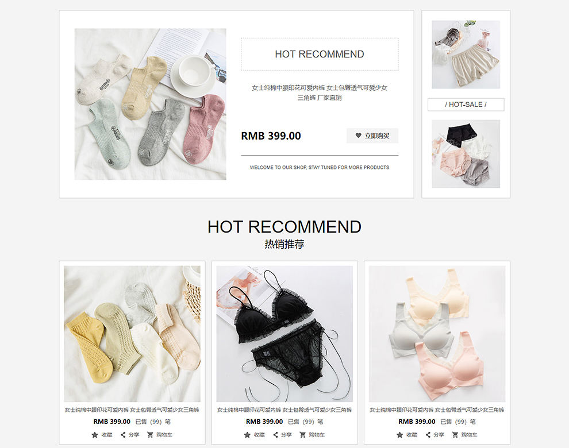Viewport: 569px width, 448px height.
Task: Favorite the black lingerie set with the star icon
Action: pos(247,435)
